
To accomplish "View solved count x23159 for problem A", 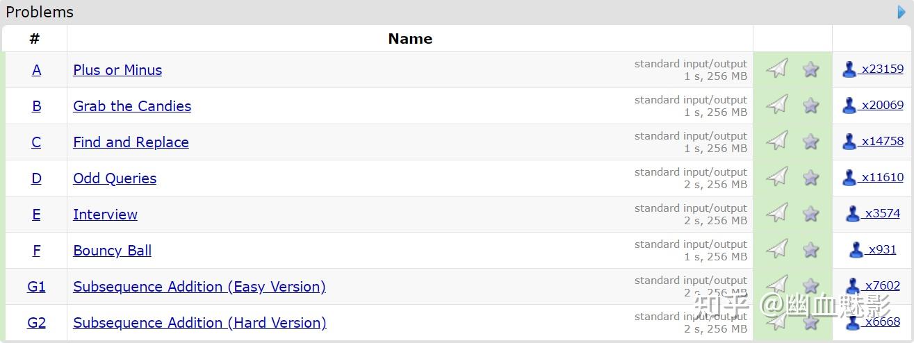I will tap(881, 69).
